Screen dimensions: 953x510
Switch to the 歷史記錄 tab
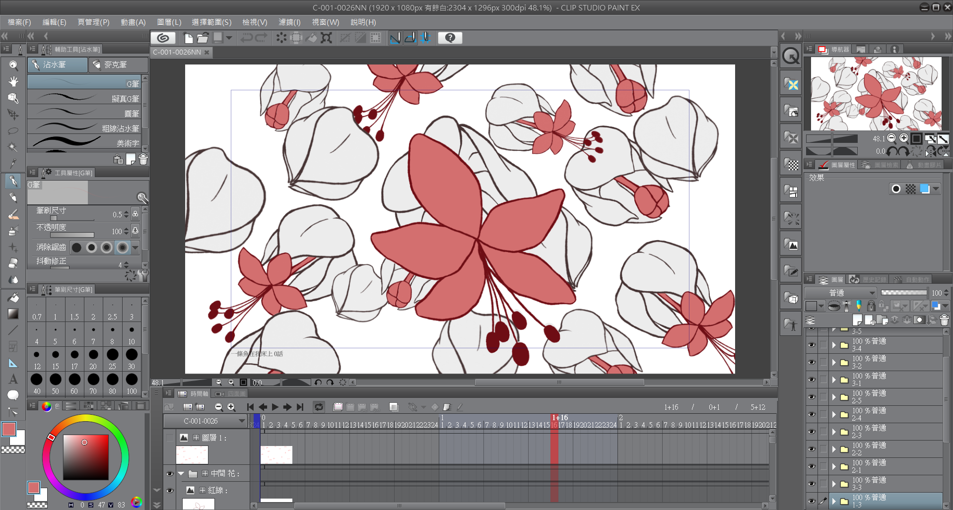[868, 280]
